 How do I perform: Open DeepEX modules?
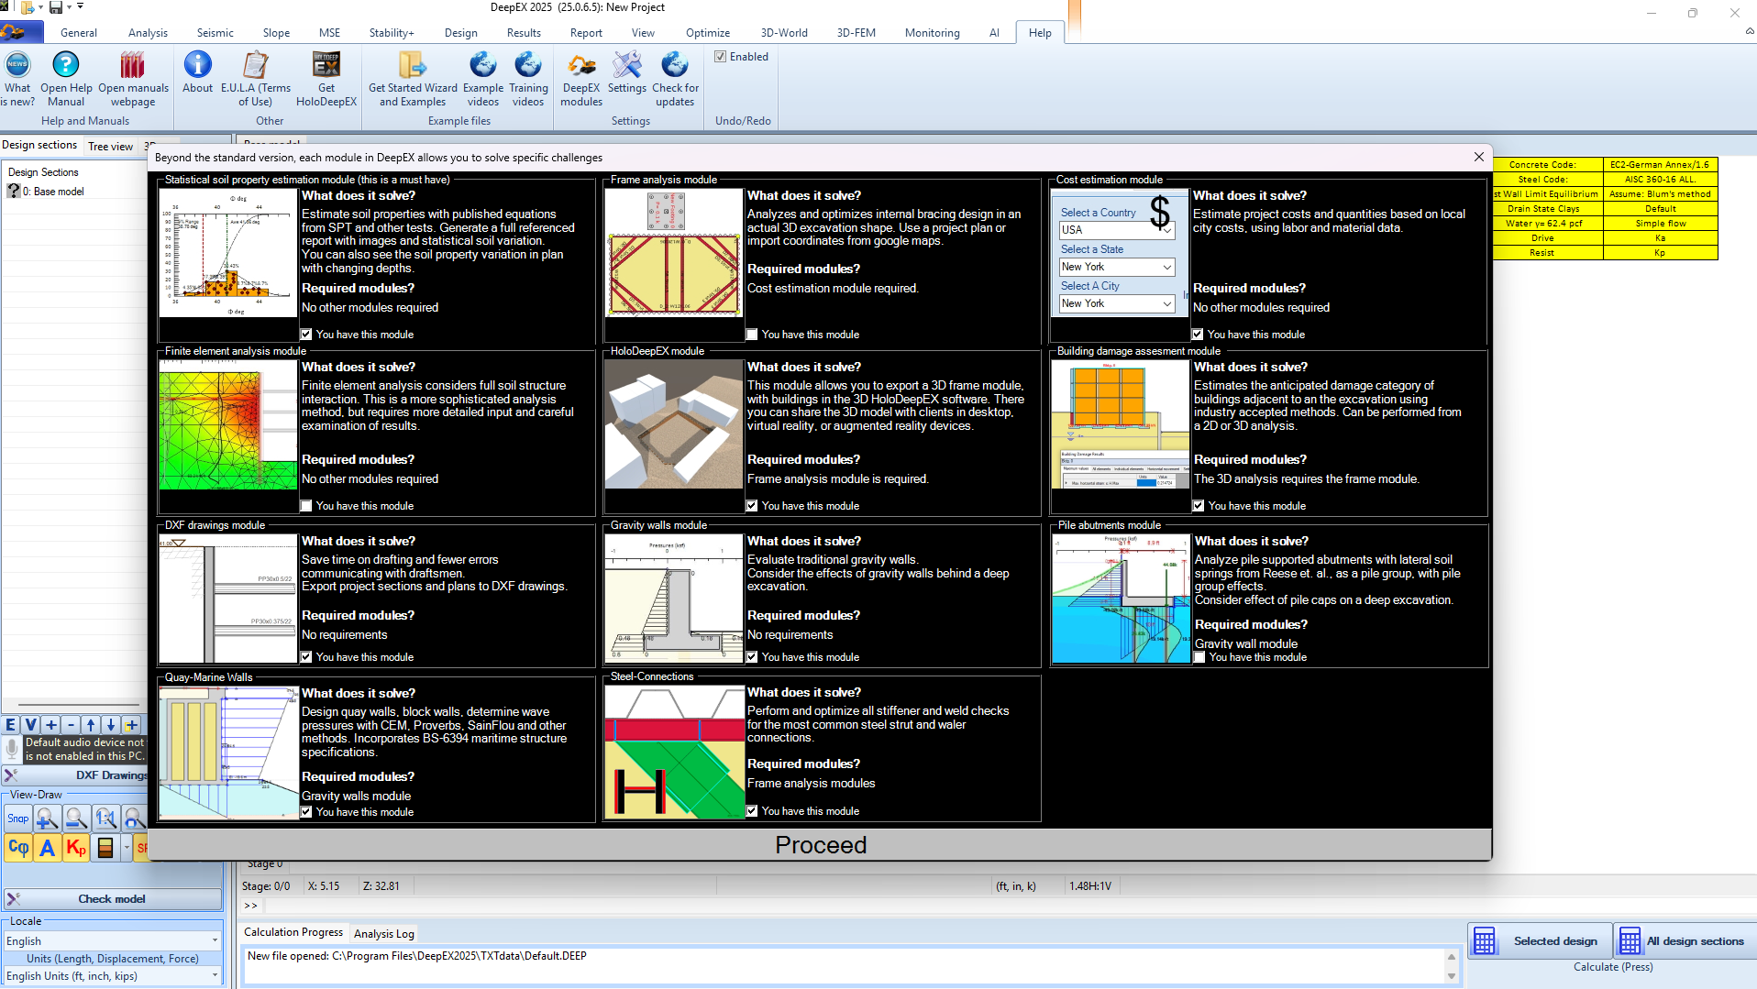coord(581,79)
